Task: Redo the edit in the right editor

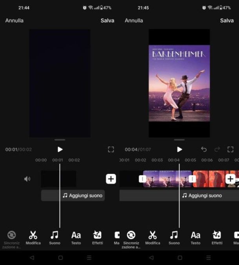Action: pyautogui.click(x=217, y=149)
